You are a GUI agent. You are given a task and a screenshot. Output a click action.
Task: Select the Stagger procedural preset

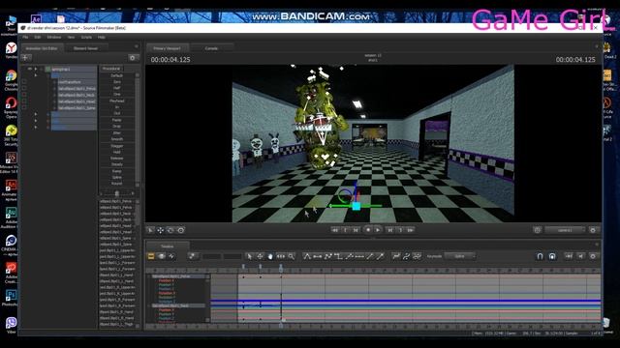[116, 146]
